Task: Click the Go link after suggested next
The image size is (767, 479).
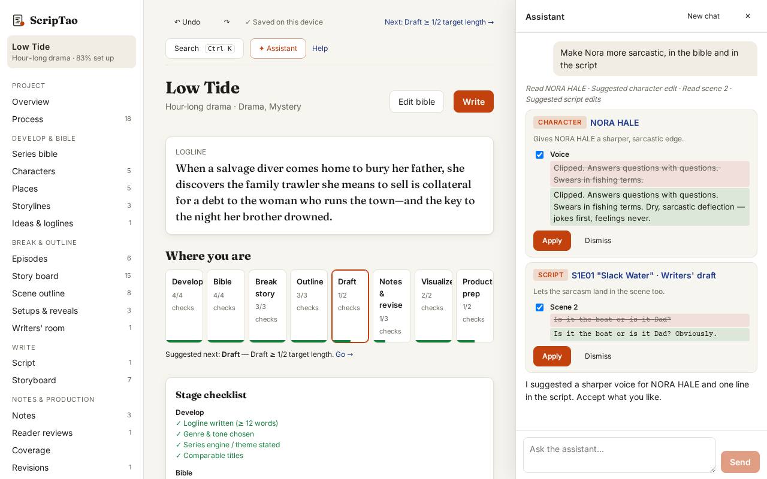Action: [345, 354]
